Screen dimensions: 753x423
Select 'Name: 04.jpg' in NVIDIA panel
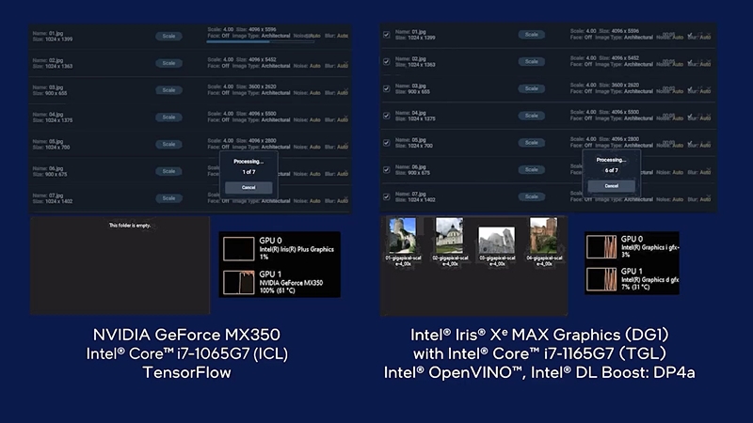click(x=48, y=114)
